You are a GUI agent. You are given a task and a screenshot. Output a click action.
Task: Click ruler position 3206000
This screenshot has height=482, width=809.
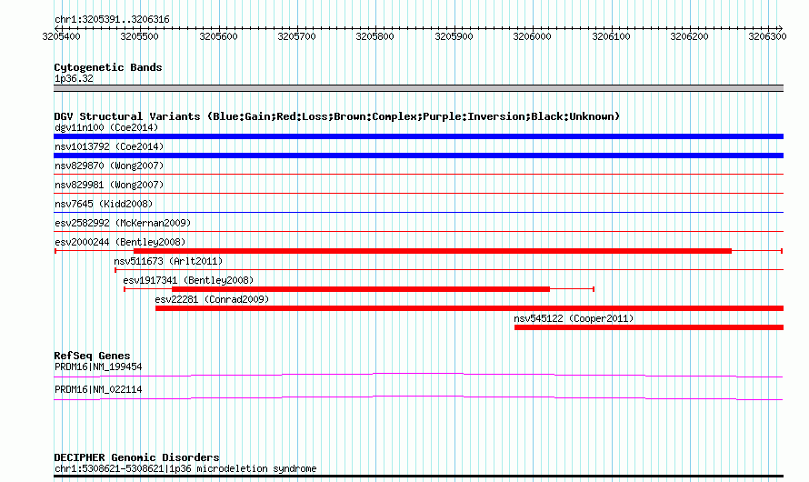point(533,36)
